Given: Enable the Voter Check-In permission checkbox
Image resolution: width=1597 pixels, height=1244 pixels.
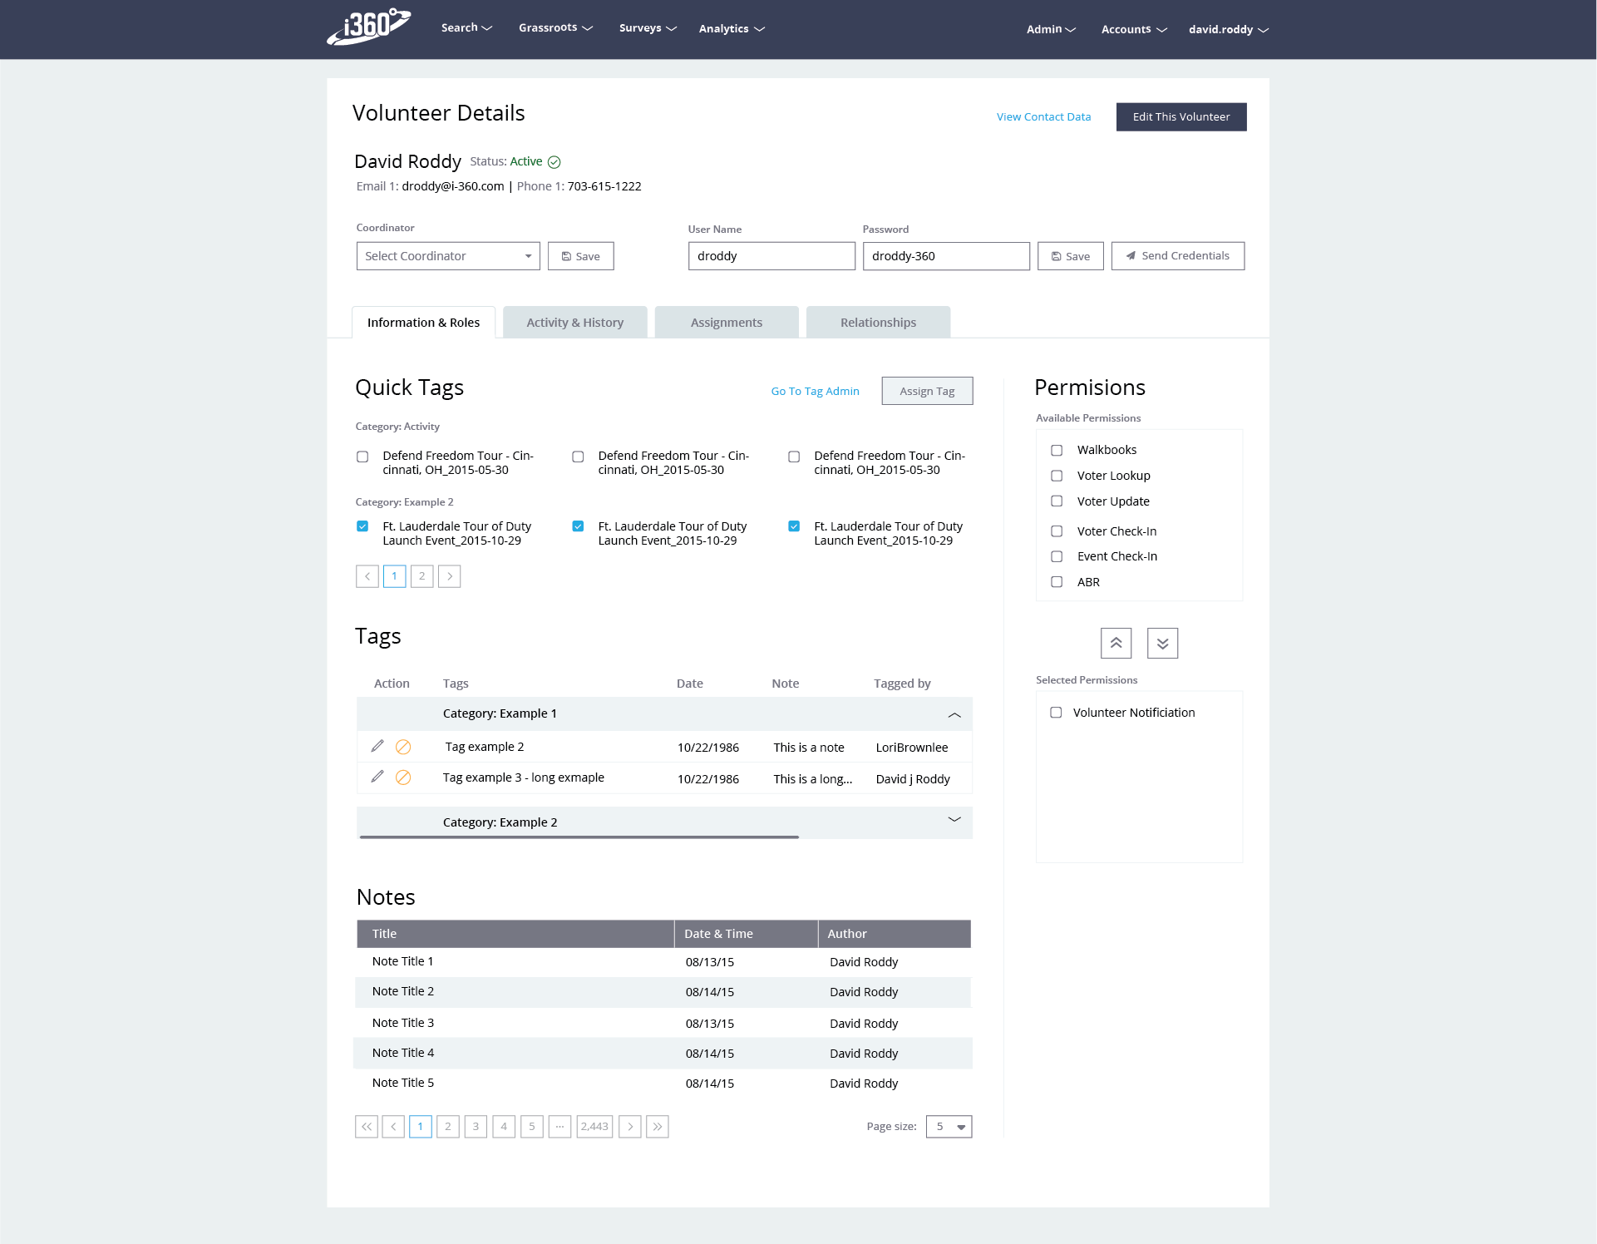Looking at the screenshot, I should coord(1057,529).
